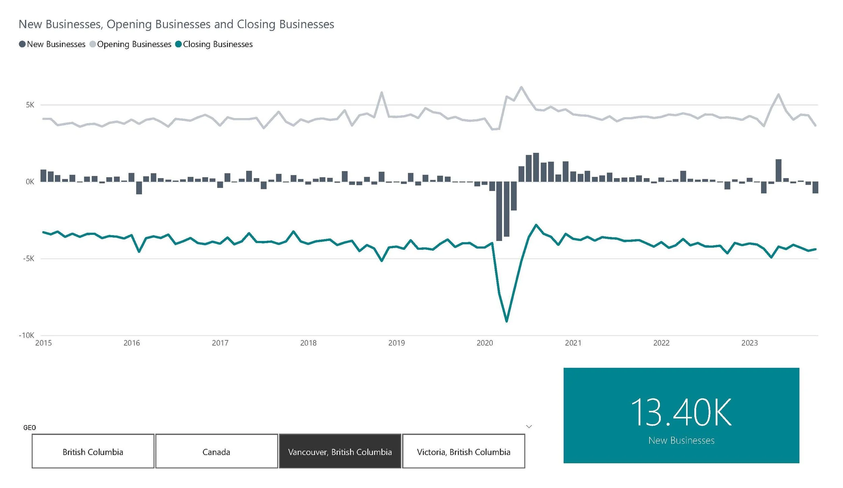The image size is (843, 488).
Task: Click the 5K y-axis label
Action: (x=30, y=105)
